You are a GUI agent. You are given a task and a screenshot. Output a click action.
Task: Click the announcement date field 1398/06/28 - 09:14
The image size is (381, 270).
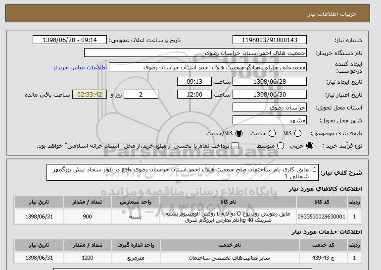pyautogui.click(x=70, y=40)
